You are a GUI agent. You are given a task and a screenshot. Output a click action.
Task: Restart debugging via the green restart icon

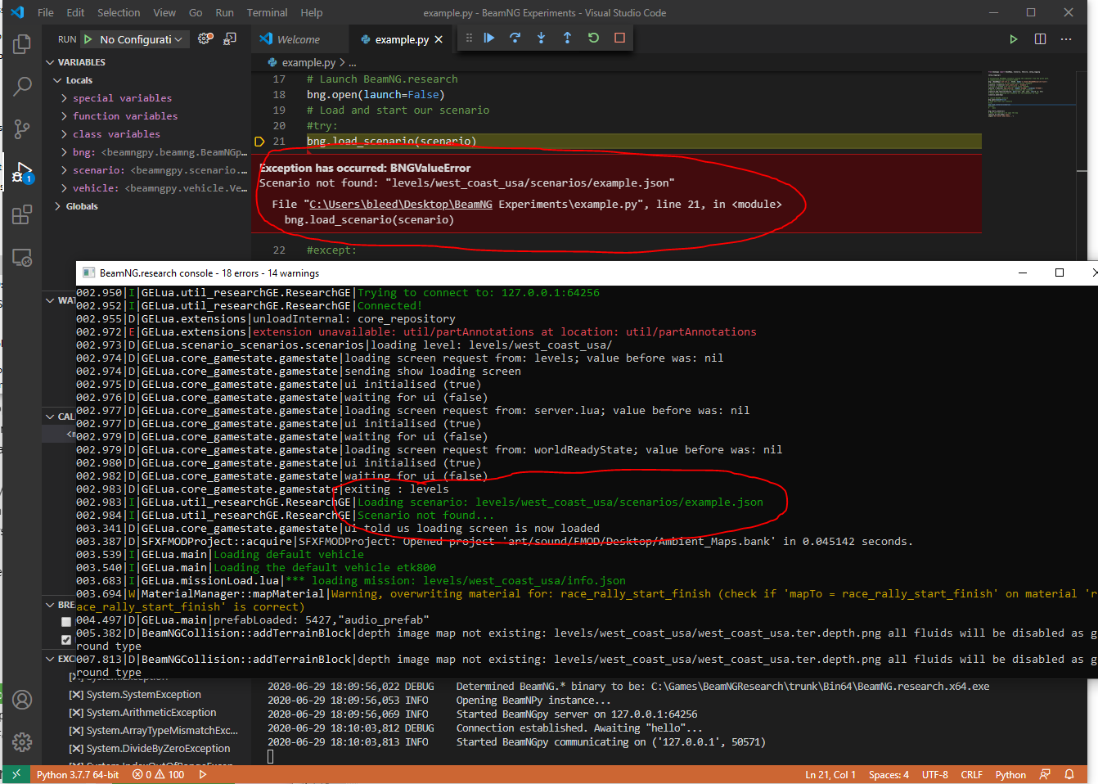[x=593, y=38]
